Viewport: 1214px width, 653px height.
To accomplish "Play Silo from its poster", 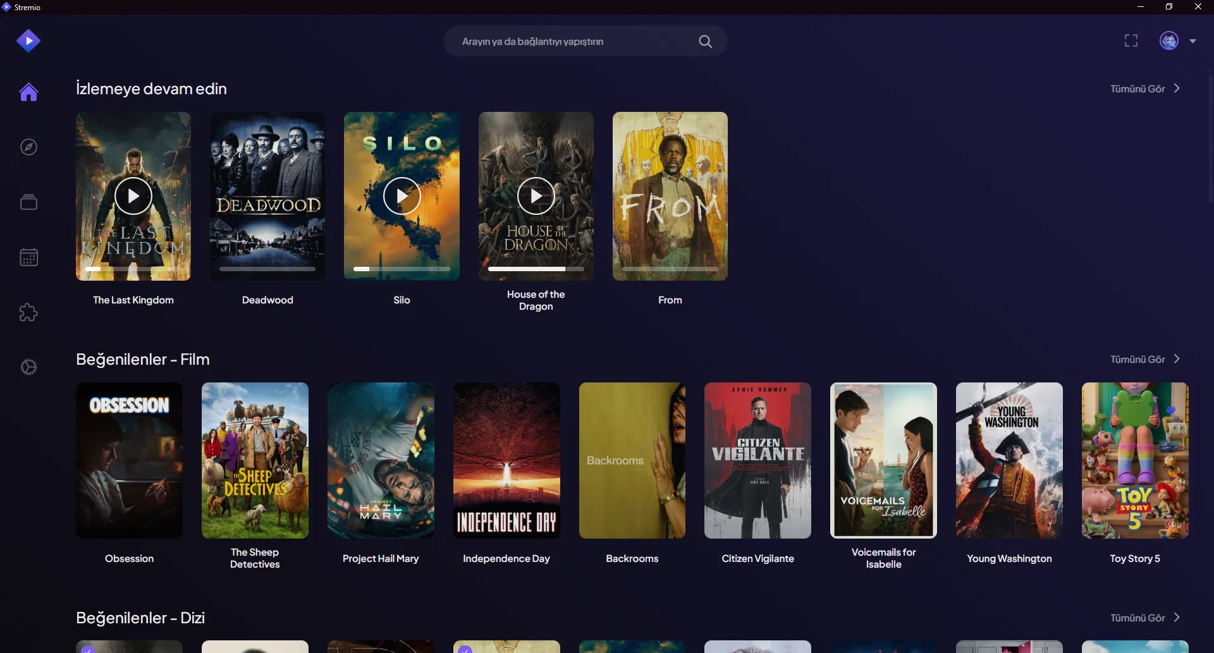I will point(402,196).
